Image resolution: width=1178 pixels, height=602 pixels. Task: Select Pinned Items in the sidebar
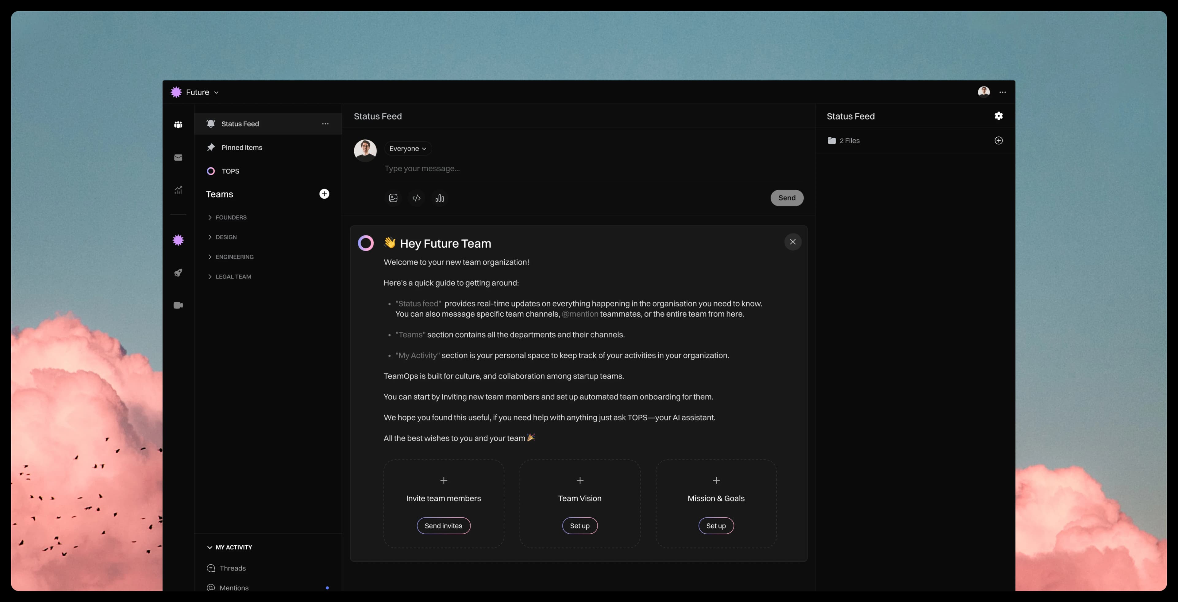point(241,147)
